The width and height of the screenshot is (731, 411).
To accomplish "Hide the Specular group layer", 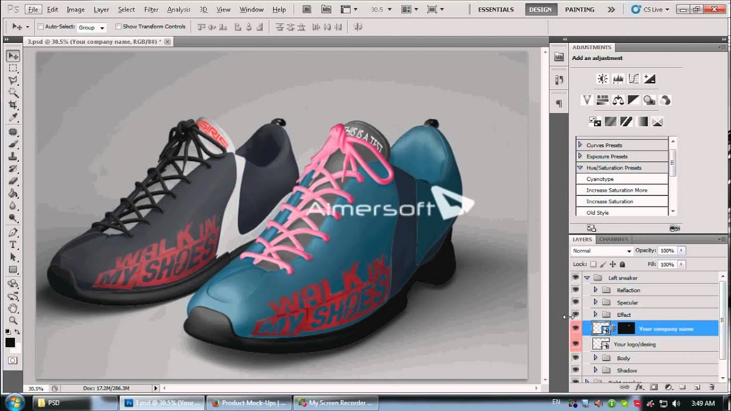I will tap(575, 302).
